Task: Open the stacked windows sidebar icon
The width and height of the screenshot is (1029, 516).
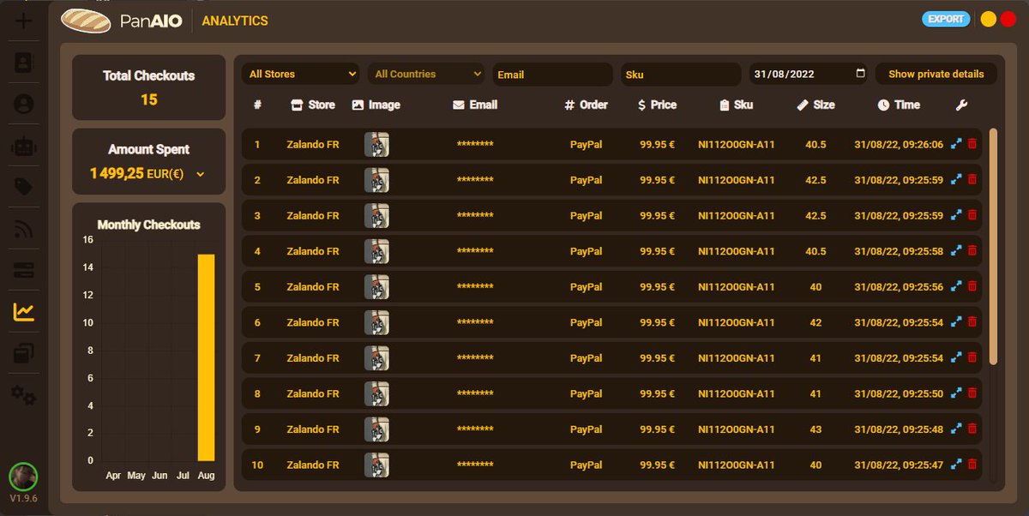Action: tap(23, 353)
